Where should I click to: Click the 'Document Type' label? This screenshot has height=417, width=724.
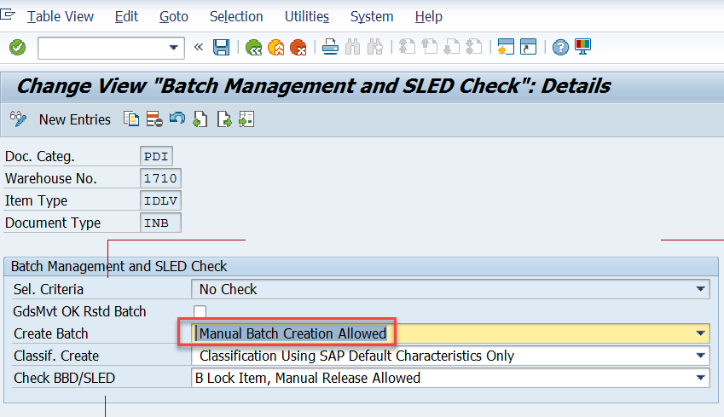pos(53,223)
